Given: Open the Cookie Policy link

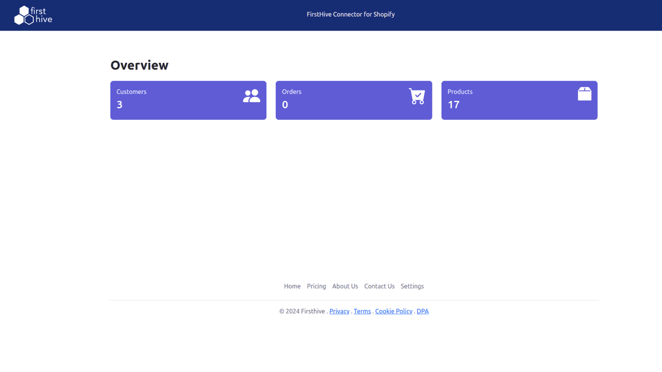Looking at the screenshot, I should coord(393,311).
